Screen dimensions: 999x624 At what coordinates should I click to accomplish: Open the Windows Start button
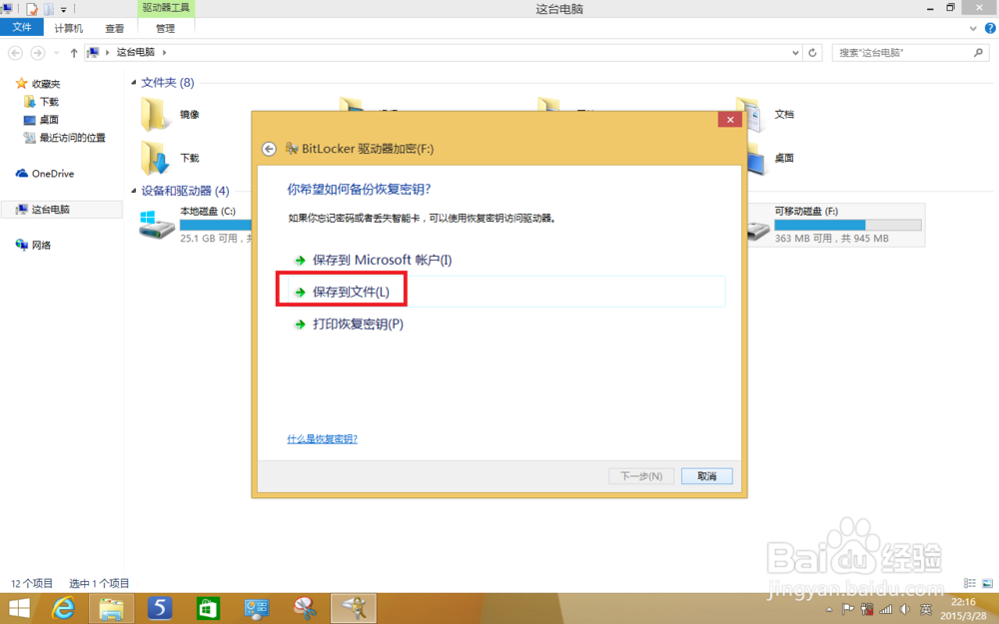19,608
